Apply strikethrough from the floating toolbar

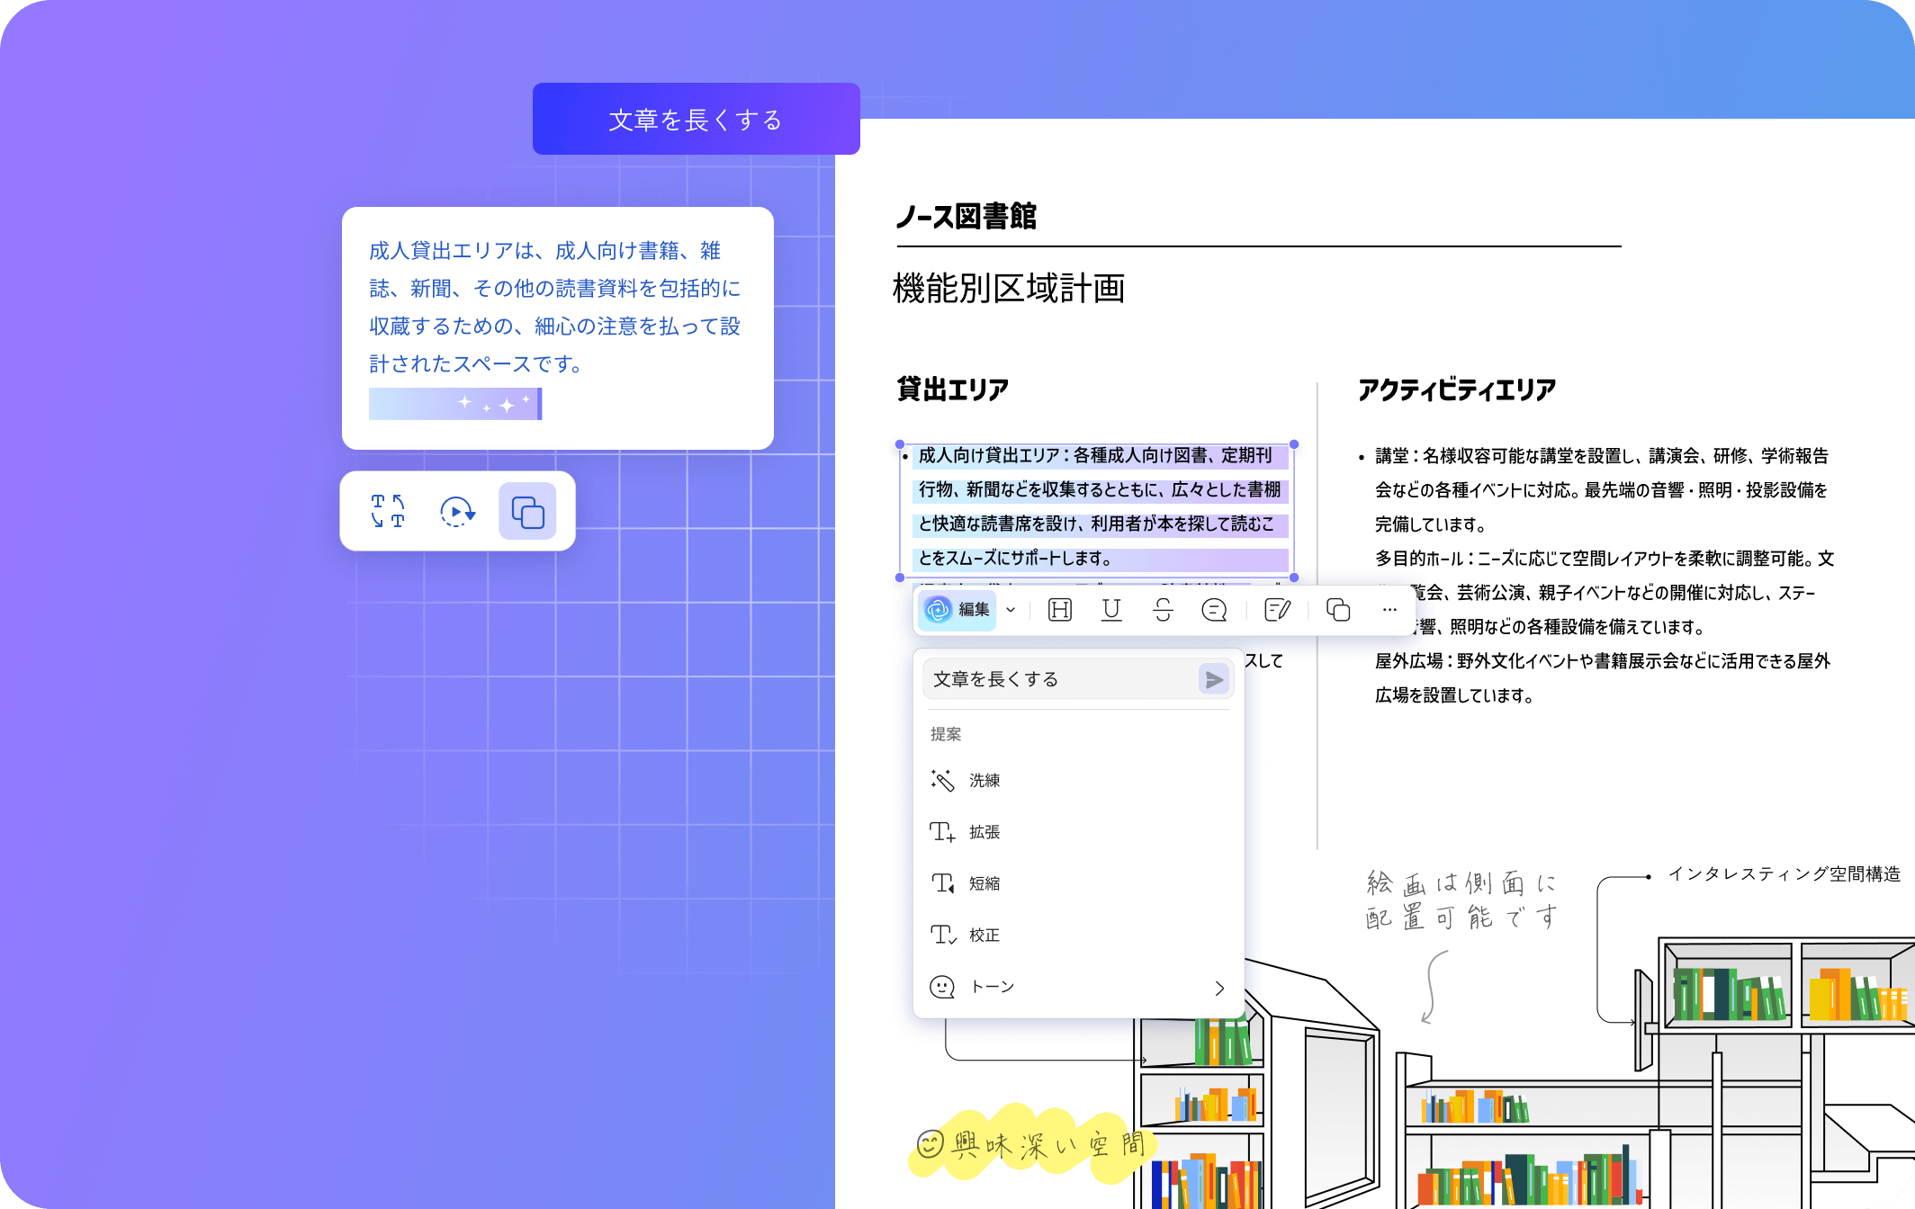coord(1163,610)
